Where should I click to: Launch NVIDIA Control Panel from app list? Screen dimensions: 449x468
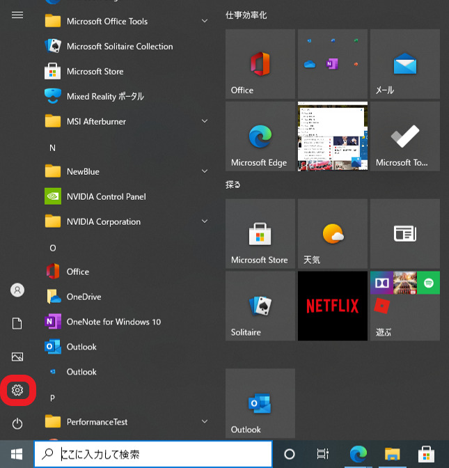[x=106, y=196]
